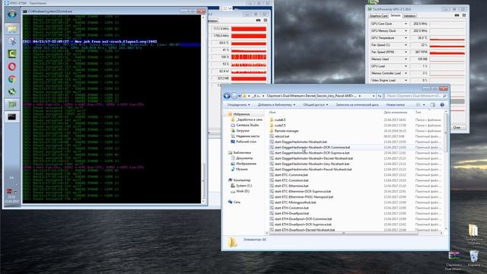Open cuda7.5 folder icon
The image size is (487, 274).
(272, 125)
